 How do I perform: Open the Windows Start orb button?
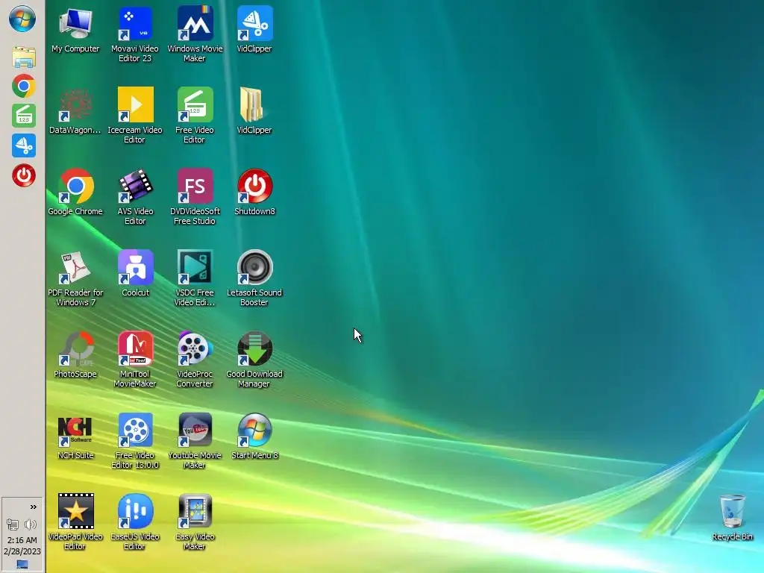(22, 19)
